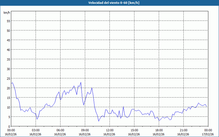Image resolution: width=219 pixels, height=137 pixels.
Task: Click the 5 label on the y-axis
Action: pyautogui.click(x=9, y=117)
